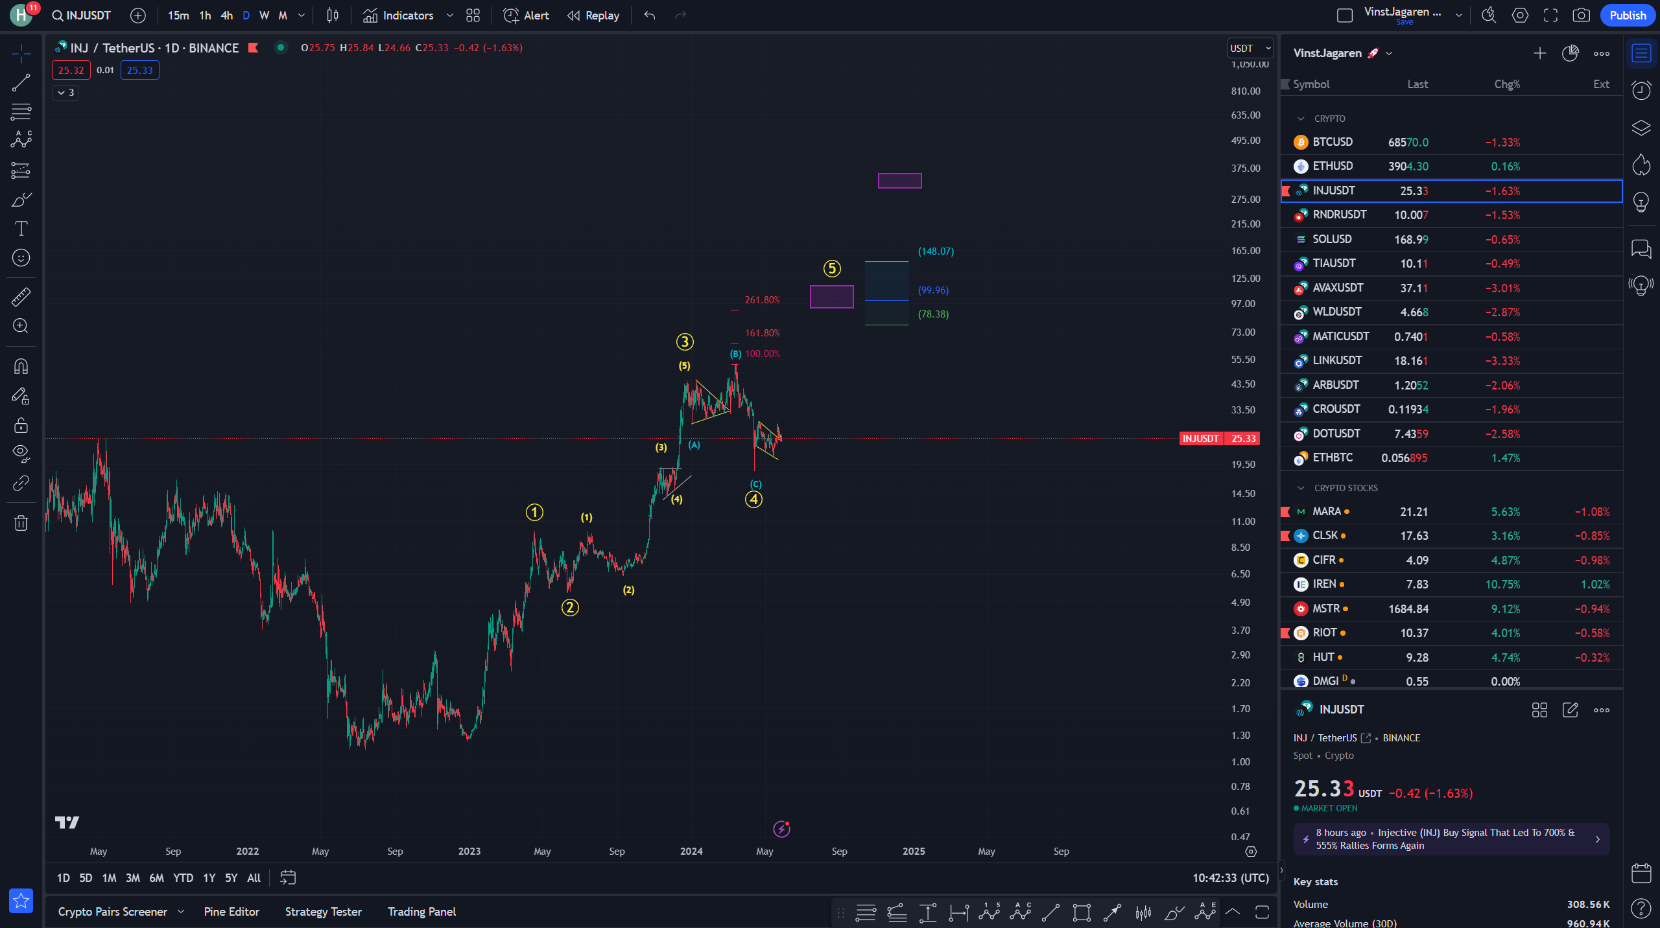The image size is (1660, 928).
Task: Select the Trend Line drawing tool
Action: tap(21, 83)
